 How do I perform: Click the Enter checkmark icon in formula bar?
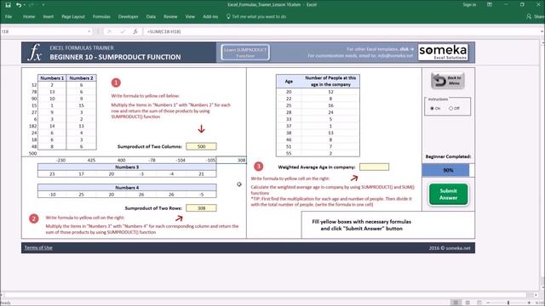pos(123,31)
